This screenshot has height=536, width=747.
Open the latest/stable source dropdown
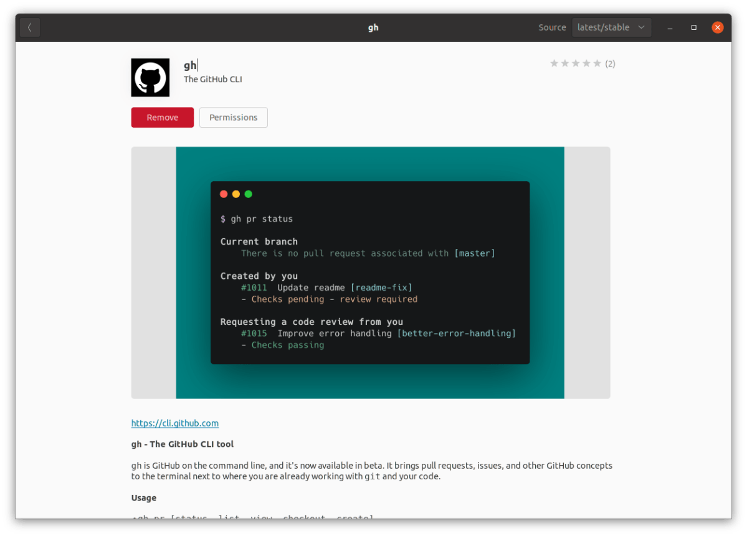pyautogui.click(x=611, y=27)
